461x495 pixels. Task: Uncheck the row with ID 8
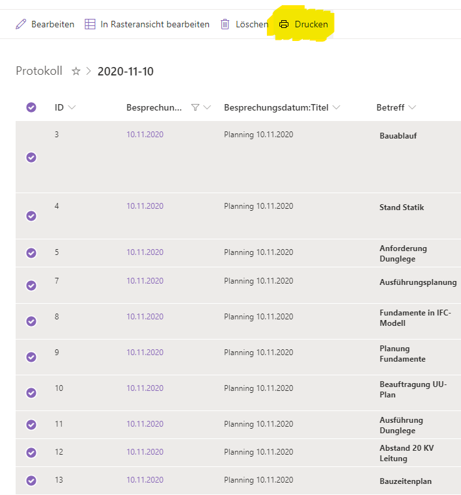(x=31, y=321)
